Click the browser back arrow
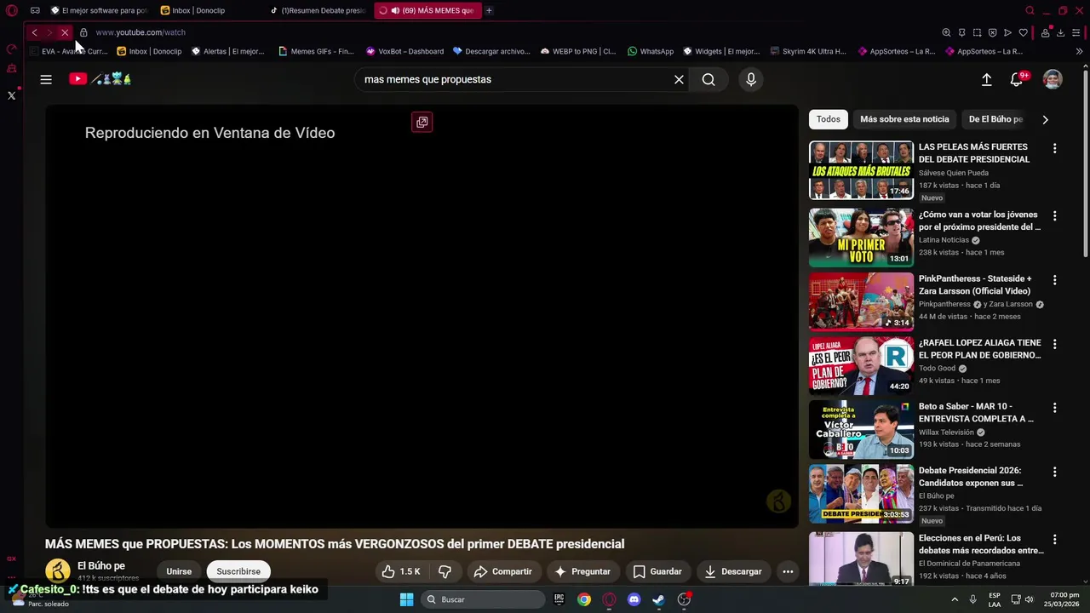The width and height of the screenshot is (1090, 613). 34,32
